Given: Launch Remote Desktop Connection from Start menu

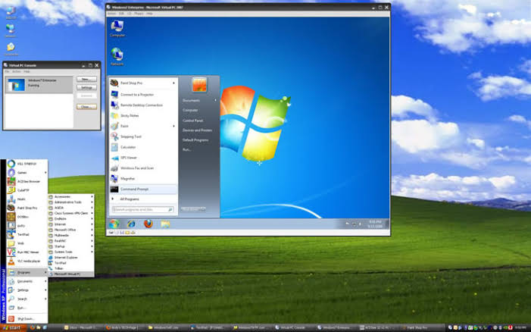Looking at the screenshot, I should (143, 105).
